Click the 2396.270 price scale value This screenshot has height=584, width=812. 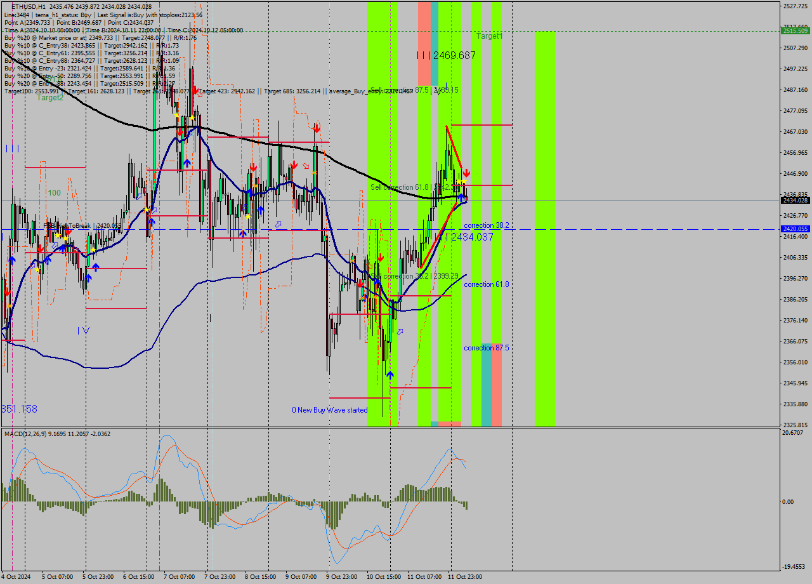[796, 278]
